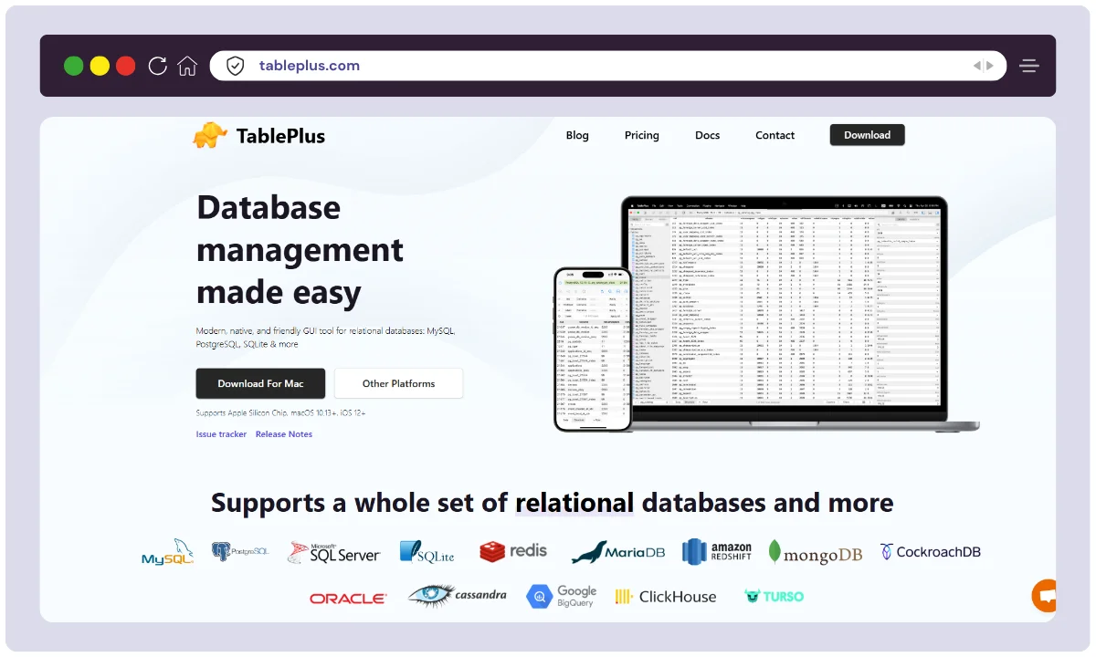Click the Download For Mac button
The width and height of the screenshot is (1096, 657).
tap(260, 383)
